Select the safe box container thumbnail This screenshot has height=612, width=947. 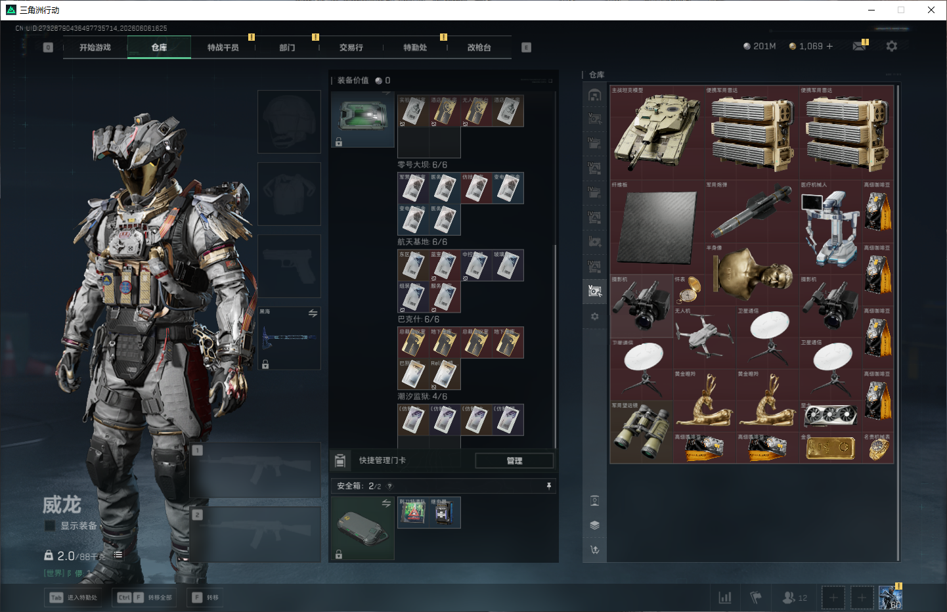tap(363, 529)
